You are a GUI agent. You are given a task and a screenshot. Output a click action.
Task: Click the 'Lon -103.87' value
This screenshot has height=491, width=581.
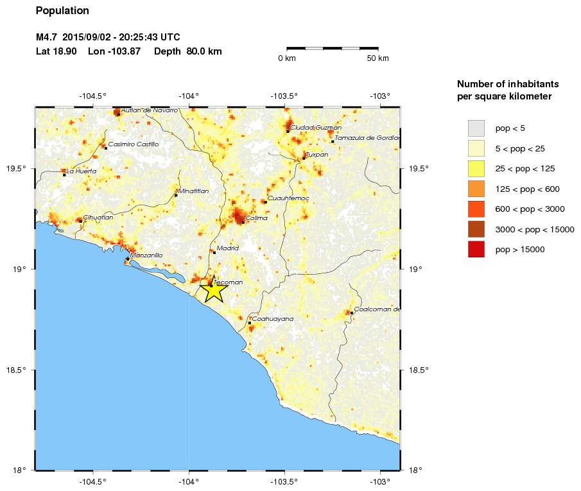click(114, 51)
